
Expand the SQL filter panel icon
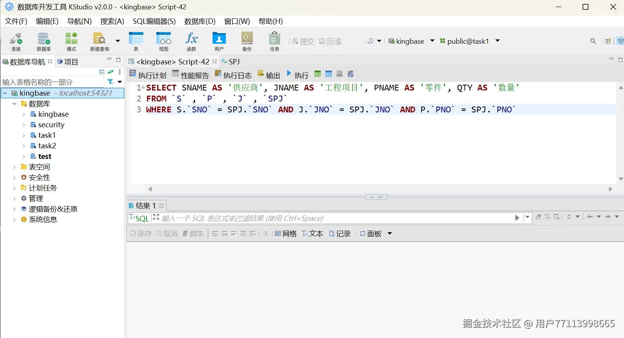click(x=156, y=217)
